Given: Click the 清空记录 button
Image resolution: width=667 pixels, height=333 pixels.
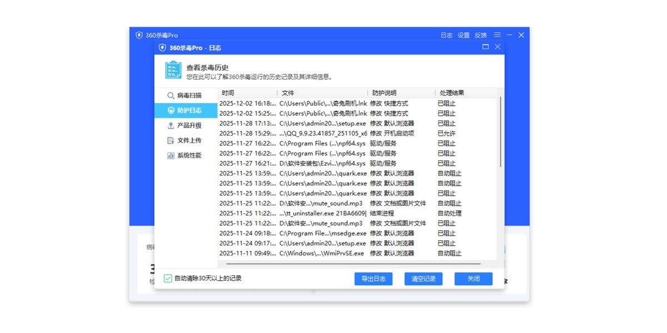Looking at the screenshot, I should 423,279.
